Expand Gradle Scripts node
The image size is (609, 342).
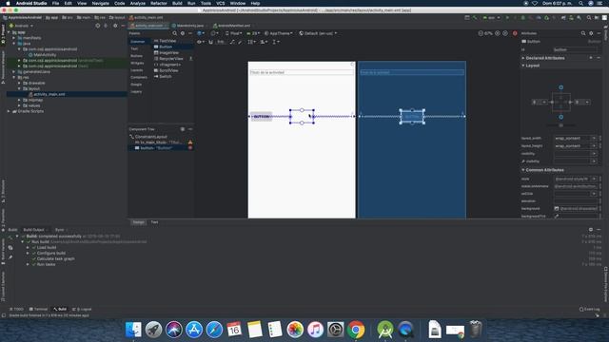tap(9, 111)
